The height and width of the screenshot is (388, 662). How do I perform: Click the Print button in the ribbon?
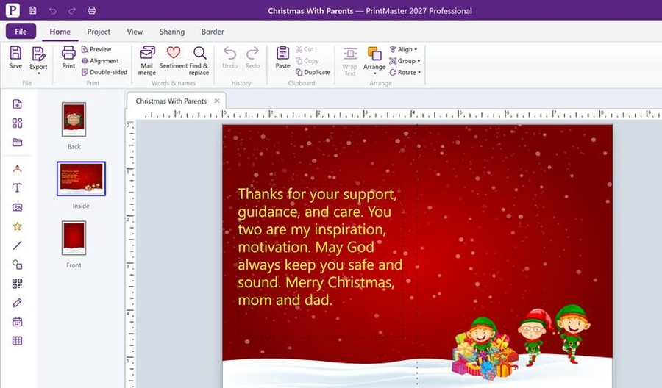pos(68,57)
